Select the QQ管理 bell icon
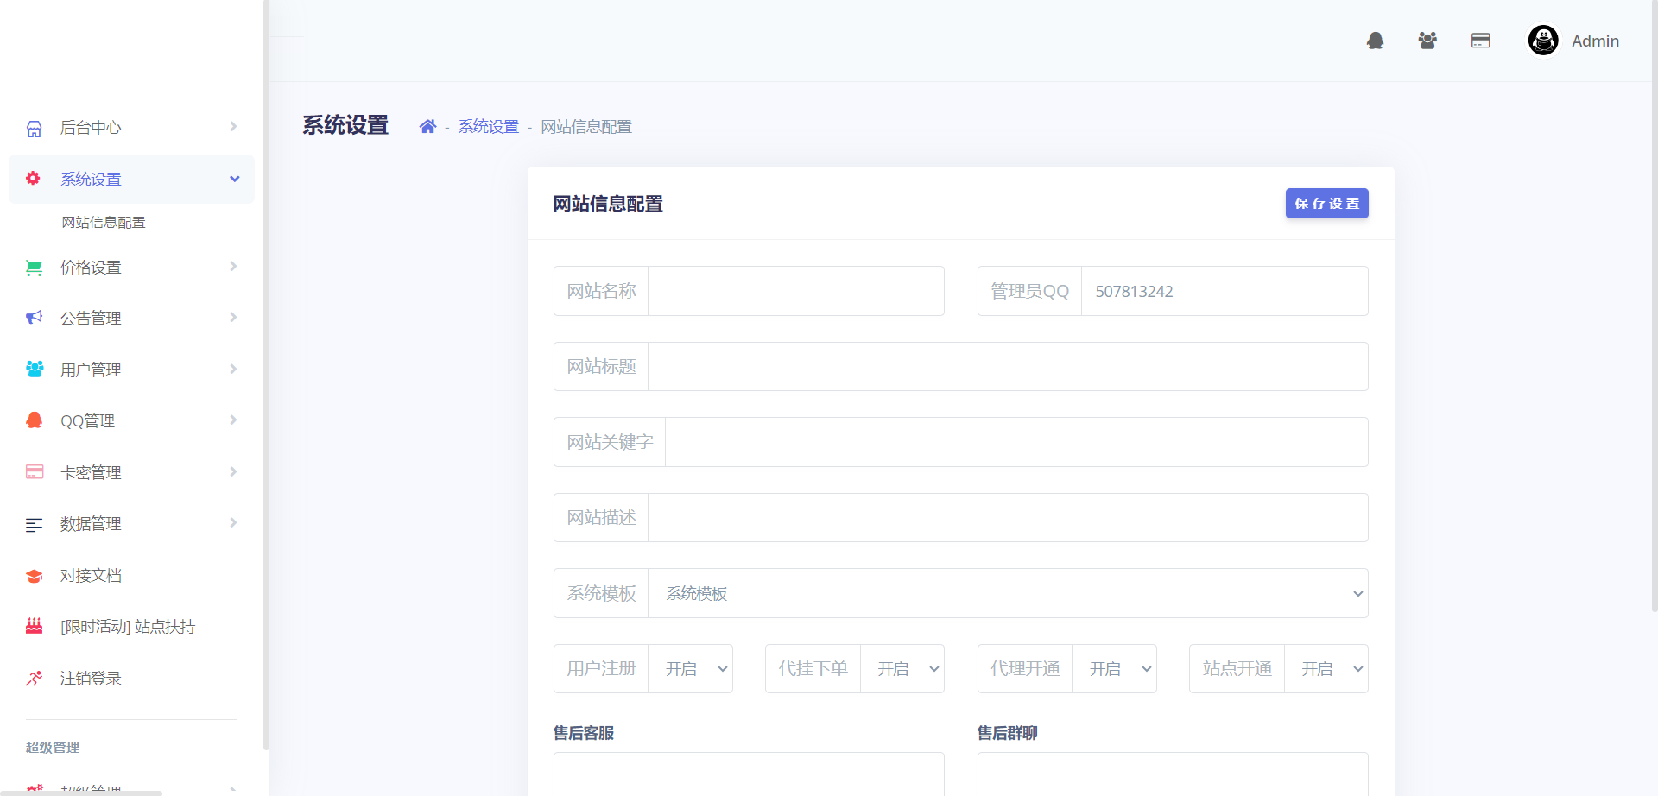1658x796 pixels. point(35,420)
